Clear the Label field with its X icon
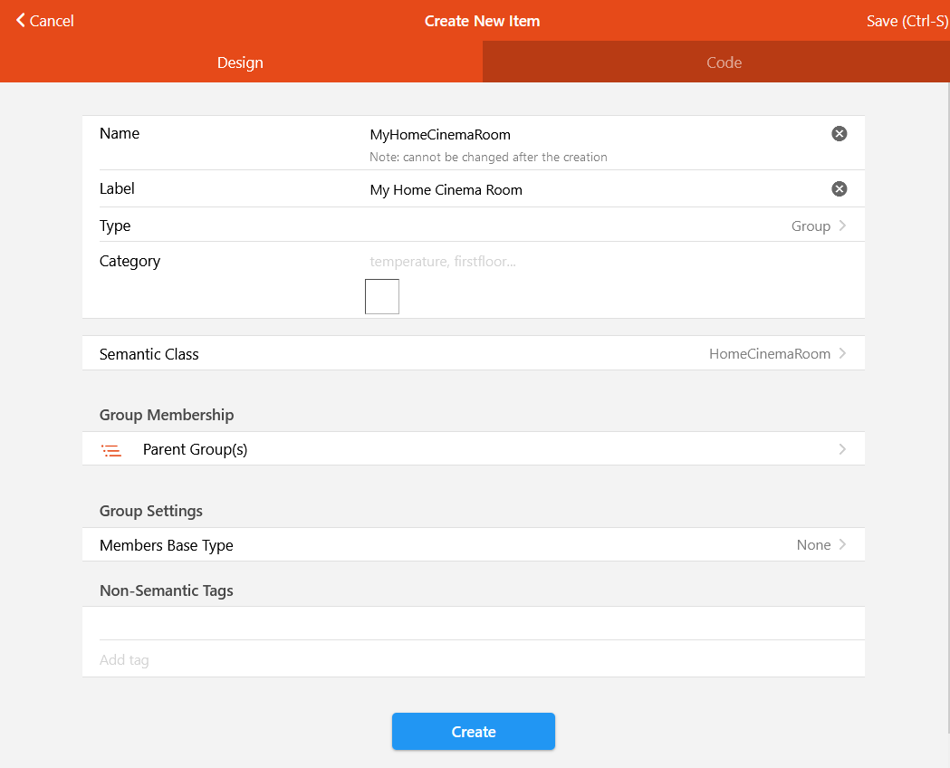 tap(840, 189)
